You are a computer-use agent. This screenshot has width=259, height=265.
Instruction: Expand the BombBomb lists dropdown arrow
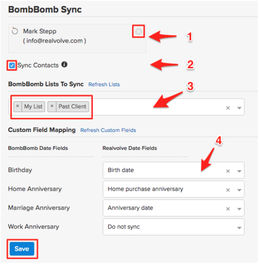coord(239,108)
